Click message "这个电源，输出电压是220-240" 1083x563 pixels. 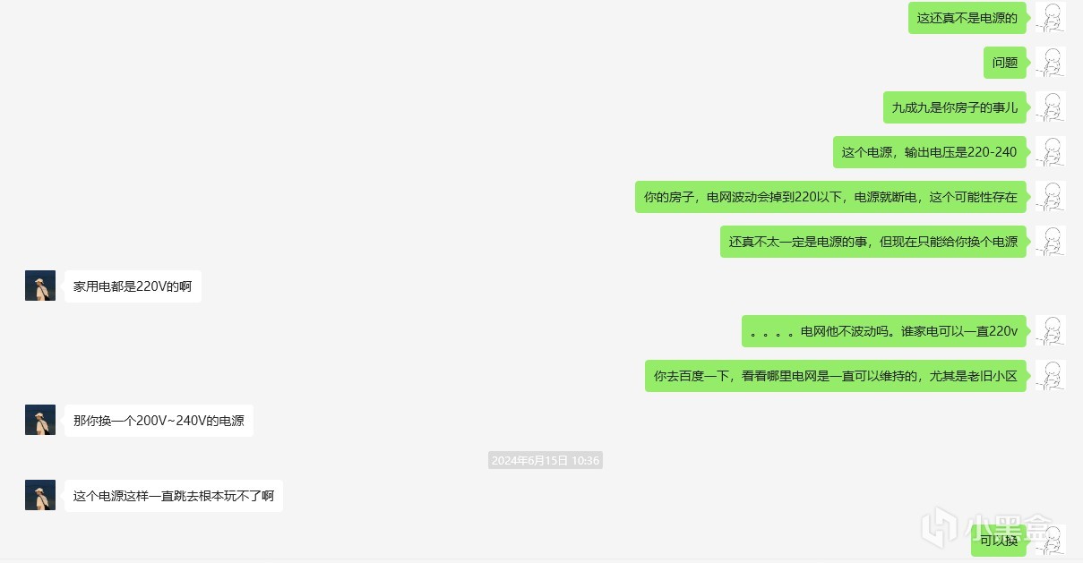(930, 152)
